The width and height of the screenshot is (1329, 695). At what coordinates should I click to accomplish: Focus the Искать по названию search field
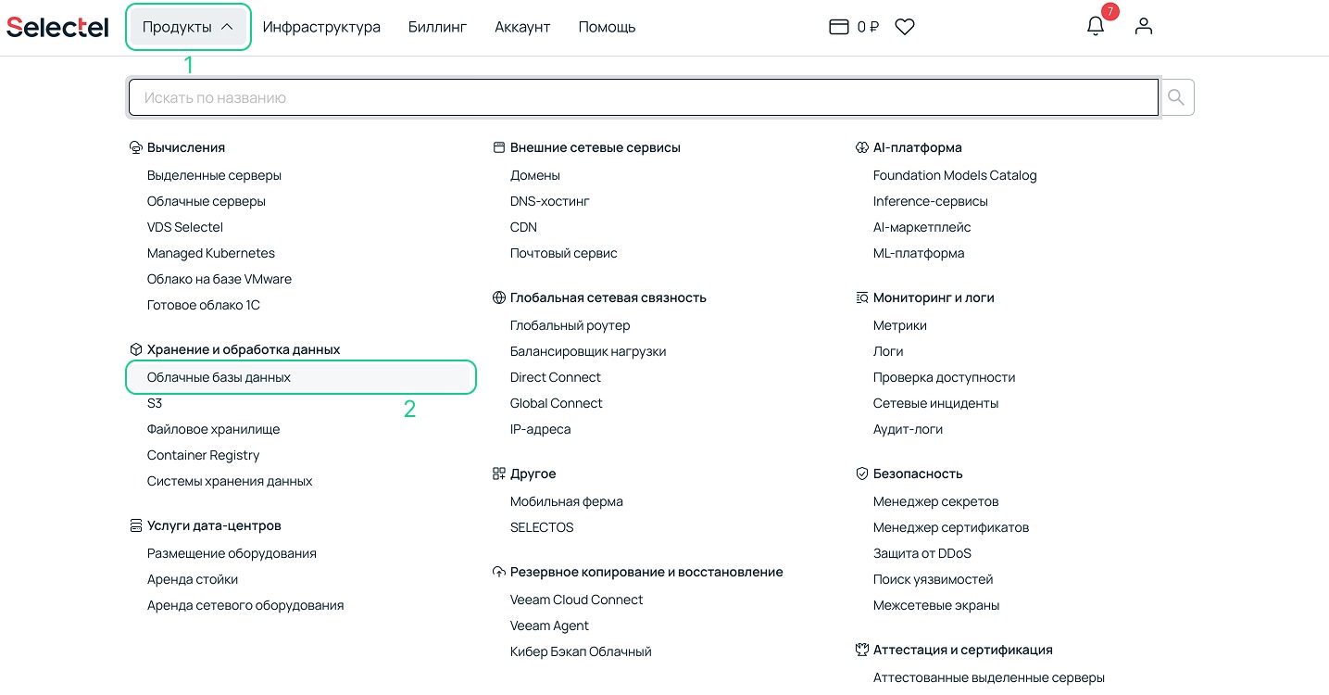643,97
